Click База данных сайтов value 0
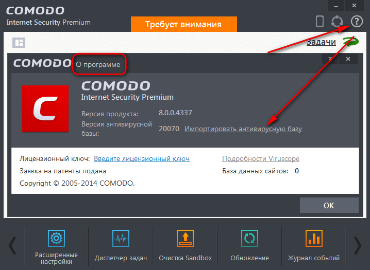The width and height of the screenshot is (370, 270). pyautogui.click(x=297, y=171)
